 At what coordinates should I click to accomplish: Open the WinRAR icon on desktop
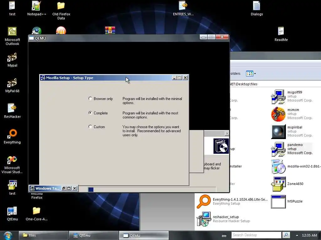point(110,30)
